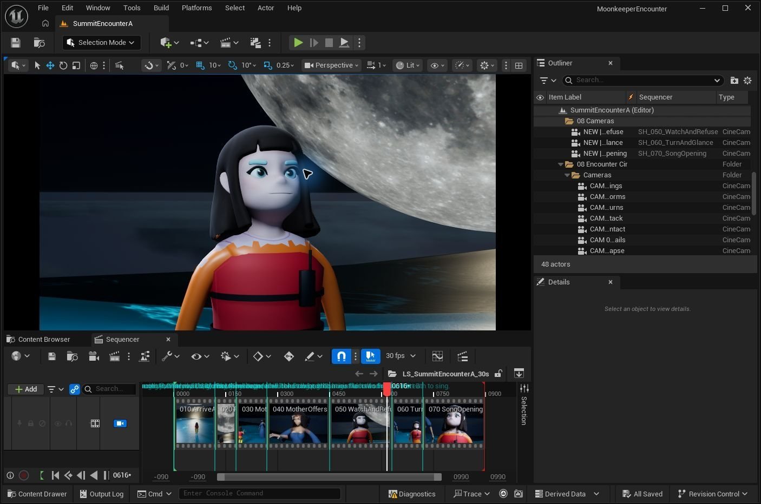Screen dimensions: 761x504
Task: Collapse the 08 Encounter Cir folder
Action: coord(561,164)
